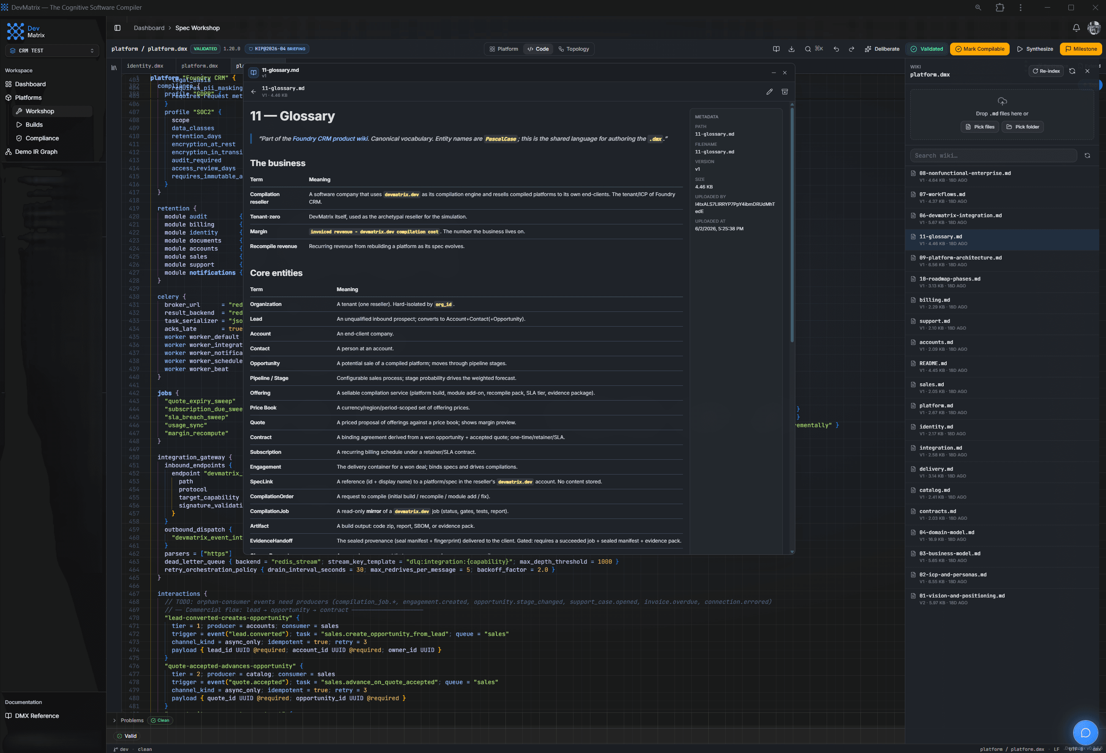Open the identity.dmx tab
This screenshot has width=1106, height=753.
(x=145, y=66)
